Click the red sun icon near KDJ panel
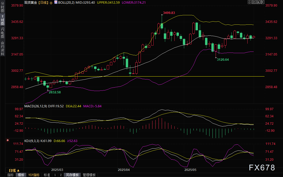Viewport: 283px width, 177px height. [x=8, y=141]
